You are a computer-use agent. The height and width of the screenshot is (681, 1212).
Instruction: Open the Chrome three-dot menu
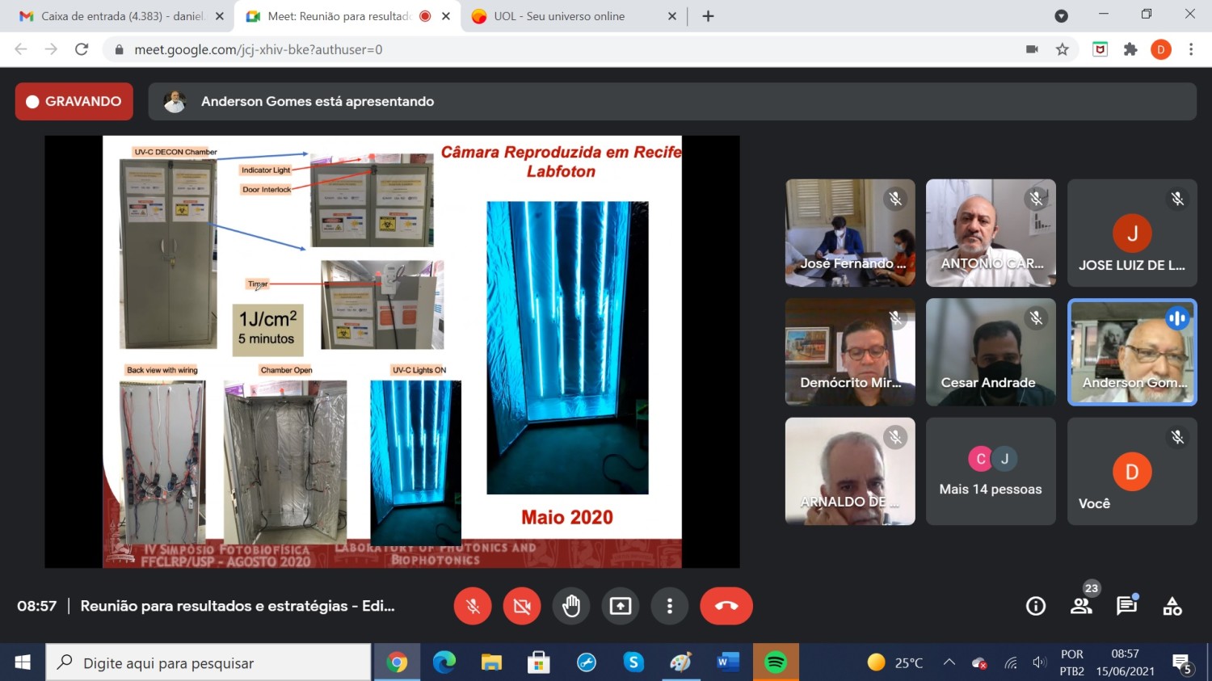pos(1191,49)
